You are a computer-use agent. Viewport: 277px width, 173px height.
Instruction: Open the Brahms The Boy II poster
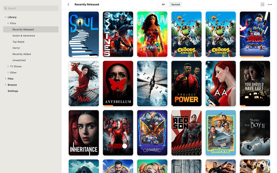[255, 133]
